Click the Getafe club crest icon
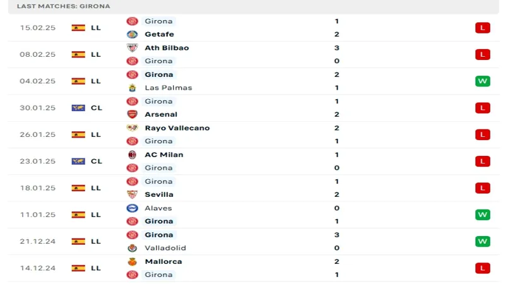This screenshot has height=284, width=505. (132, 34)
